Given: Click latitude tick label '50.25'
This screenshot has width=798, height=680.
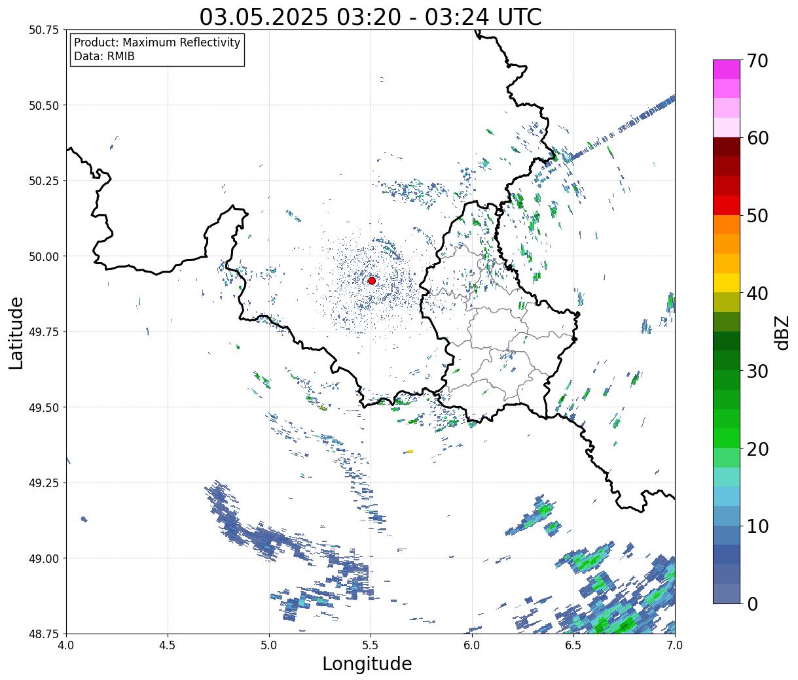Looking at the screenshot, I should tap(44, 181).
